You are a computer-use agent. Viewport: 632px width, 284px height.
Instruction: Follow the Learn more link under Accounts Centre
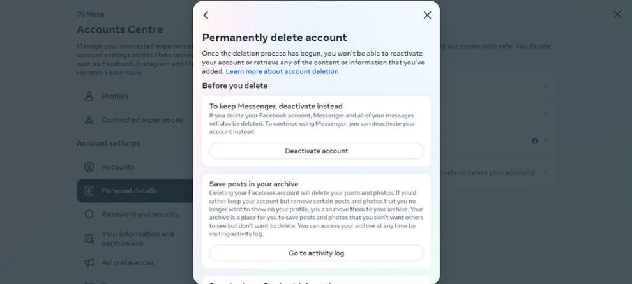pyautogui.click(x=124, y=73)
